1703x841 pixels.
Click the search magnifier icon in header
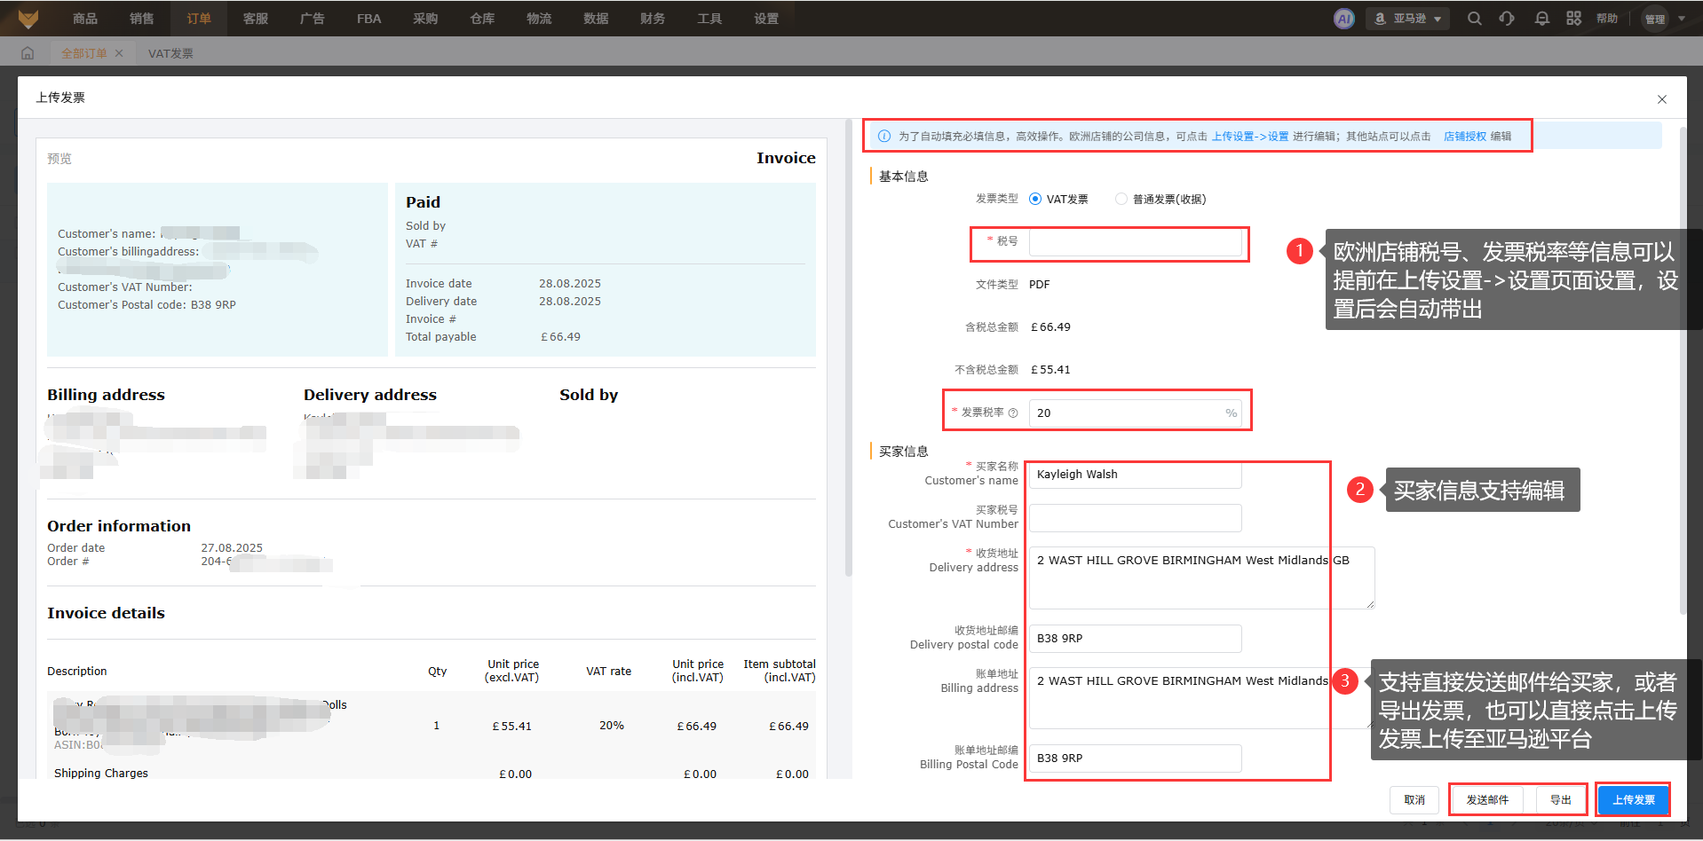1474,19
